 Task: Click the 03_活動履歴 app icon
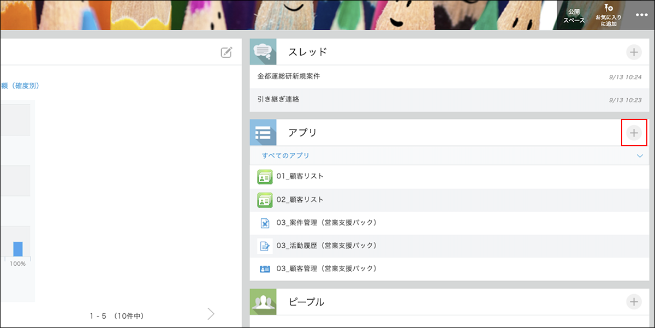click(x=265, y=246)
